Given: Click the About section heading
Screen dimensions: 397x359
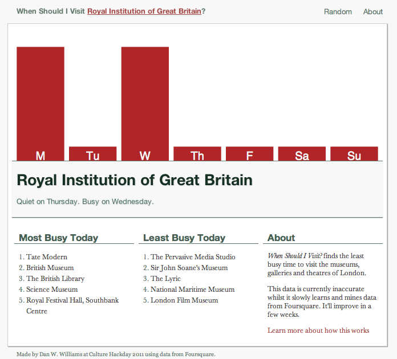Looking at the screenshot, I should (x=281, y=238).
